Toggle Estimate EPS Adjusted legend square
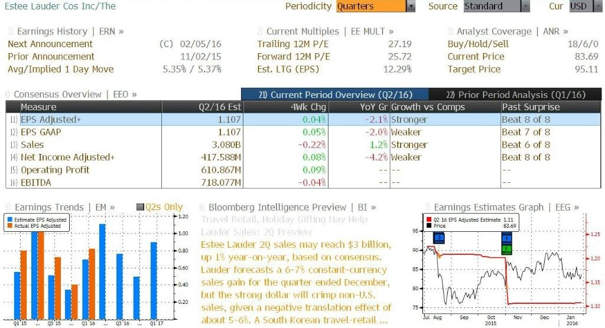The height and width of the screenshot is (328, 605). (x=9, y=219)
